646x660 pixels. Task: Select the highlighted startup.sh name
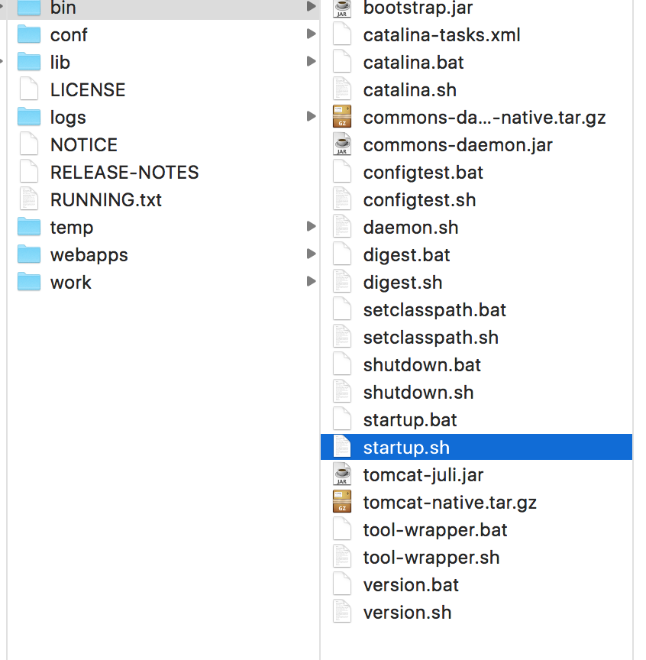tap(406, 448)
